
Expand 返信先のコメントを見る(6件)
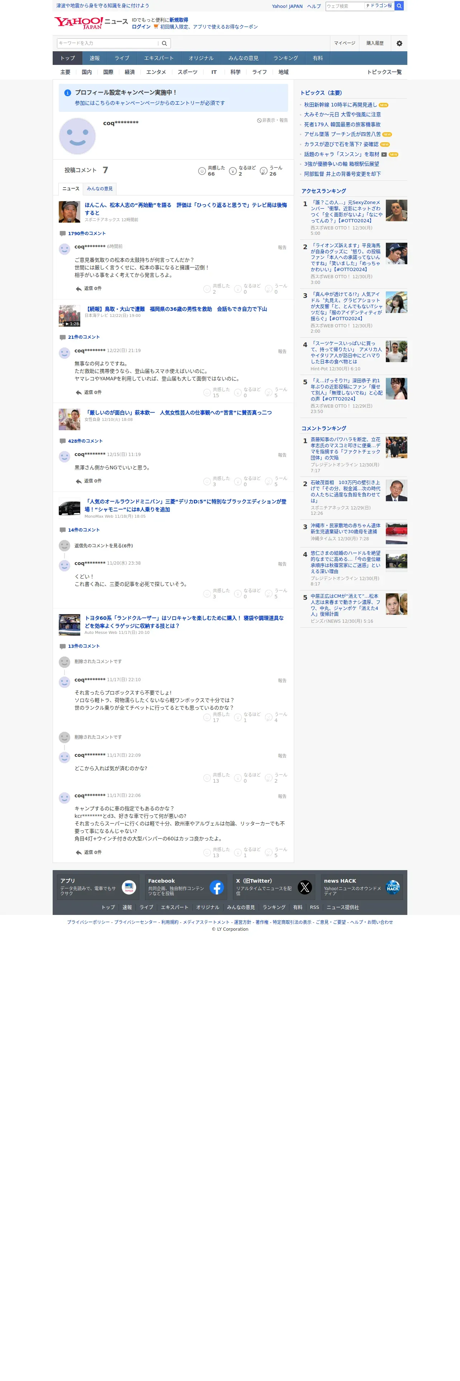103,546
